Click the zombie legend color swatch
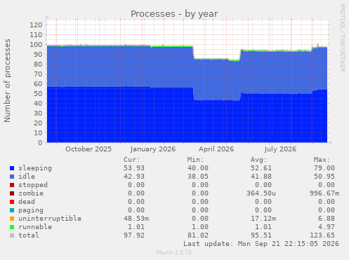 coord(12,193)
